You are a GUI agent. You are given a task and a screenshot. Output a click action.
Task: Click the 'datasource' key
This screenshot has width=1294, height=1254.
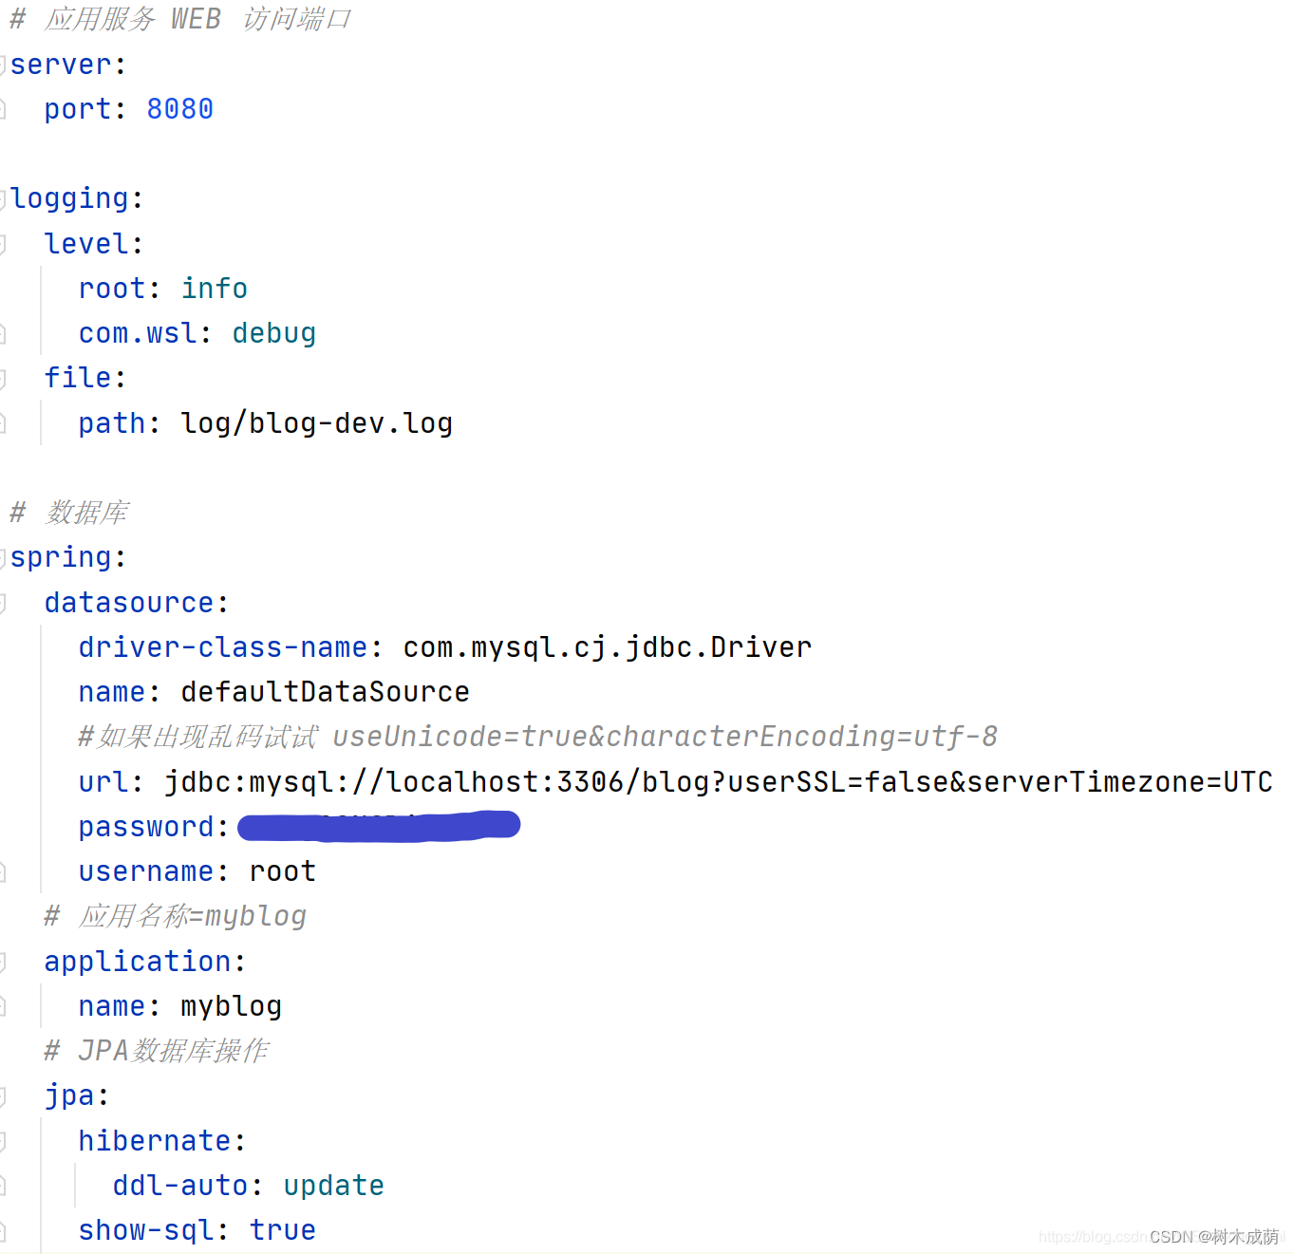[x=129, y=603]
